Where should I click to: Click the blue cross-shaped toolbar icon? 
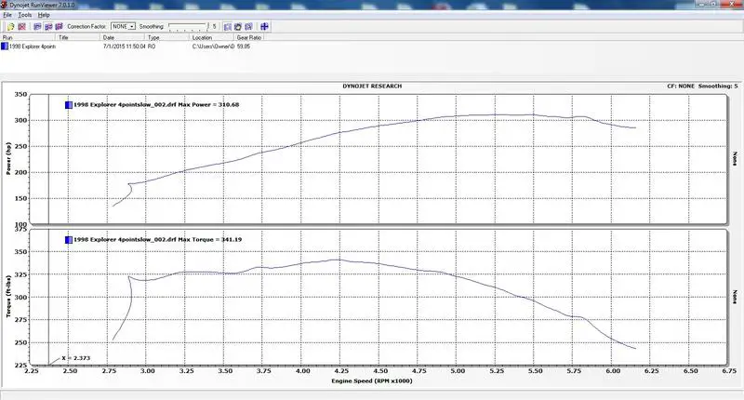tap(264, 27)
